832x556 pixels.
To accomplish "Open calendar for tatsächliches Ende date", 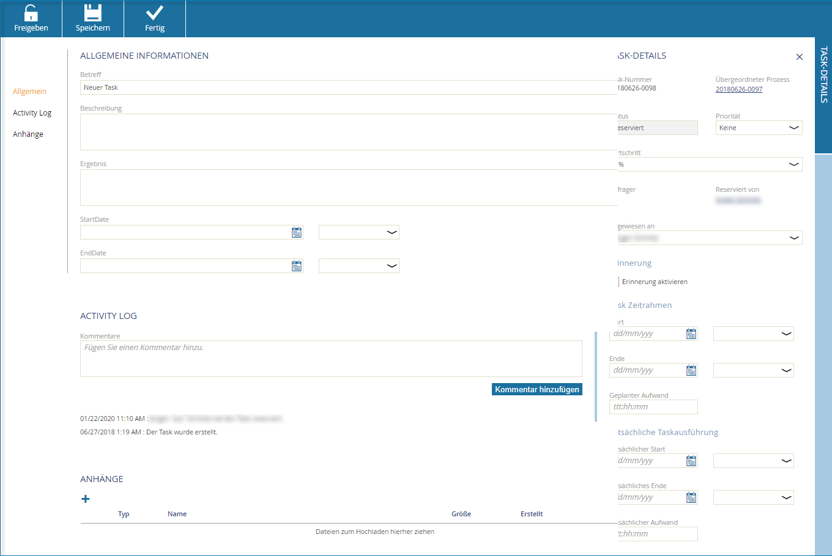I will (691, 497).
